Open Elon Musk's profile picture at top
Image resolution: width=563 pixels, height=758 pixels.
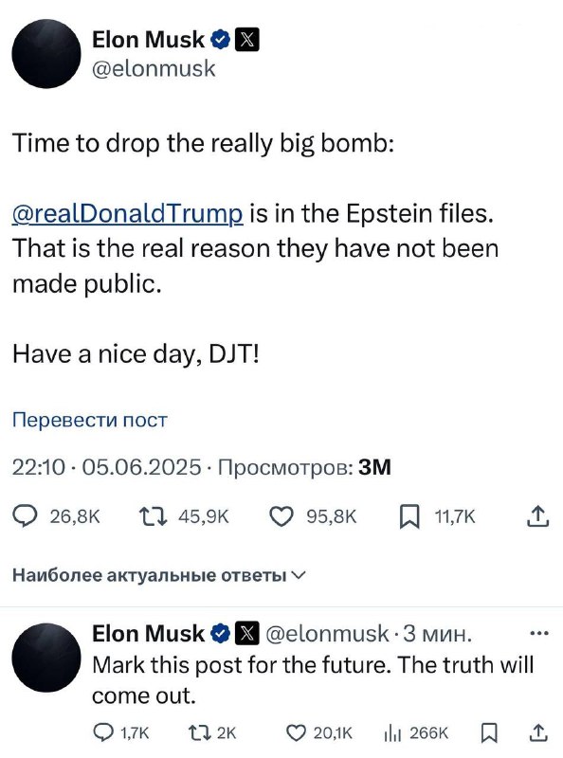point(46,54)
